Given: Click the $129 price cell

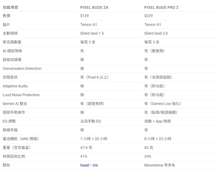Looking at the screenshot, I should pos(84,16).
